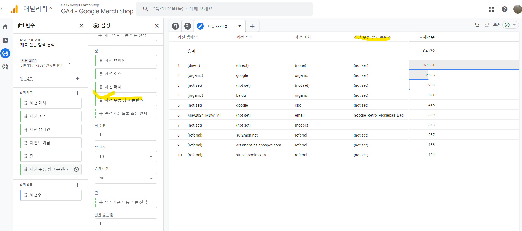522x231 pixels.
Task: Click the search magnifier icon
Action: (145, 9)
